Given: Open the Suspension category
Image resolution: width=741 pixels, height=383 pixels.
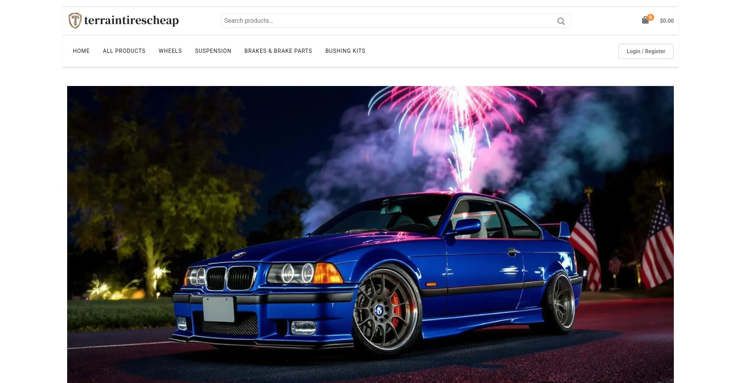Looking at the screenshot, I should click(x=213, y=51).
